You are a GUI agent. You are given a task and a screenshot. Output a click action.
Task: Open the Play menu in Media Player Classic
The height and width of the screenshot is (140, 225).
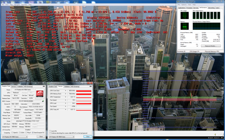click(11, 5)
